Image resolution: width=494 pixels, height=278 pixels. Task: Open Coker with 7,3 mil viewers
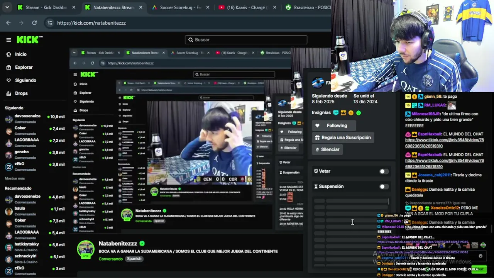pos(35,223)
